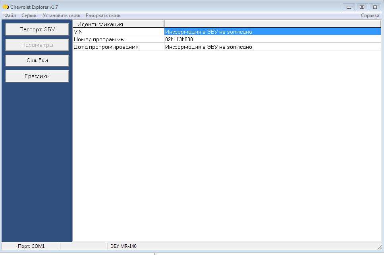Click the Порт: COM1 status panel
The image size is (384, 255).
coord(31,246)
